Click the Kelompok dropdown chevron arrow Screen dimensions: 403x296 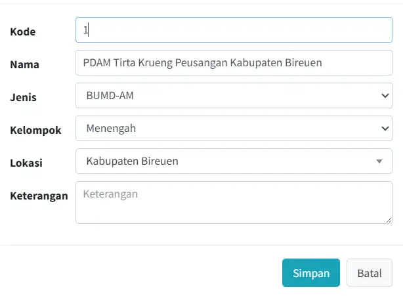click(385, 129)
